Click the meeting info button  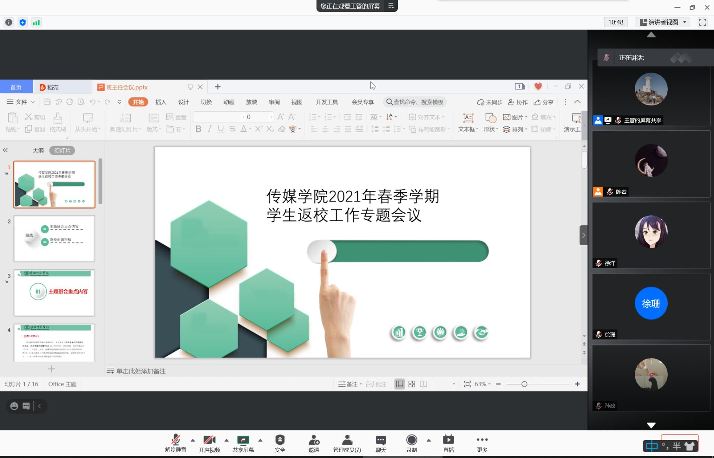[x=9, y=23]
